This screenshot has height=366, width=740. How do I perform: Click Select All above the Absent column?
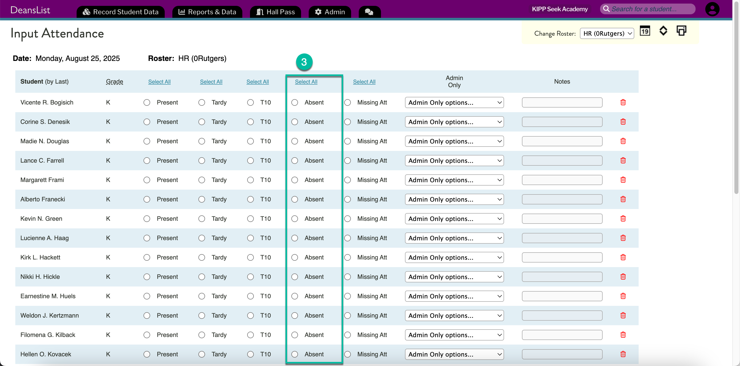coord(306,82)
